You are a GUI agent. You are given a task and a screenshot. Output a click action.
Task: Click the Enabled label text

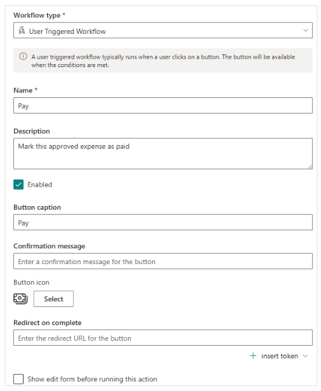click(40, 184)
